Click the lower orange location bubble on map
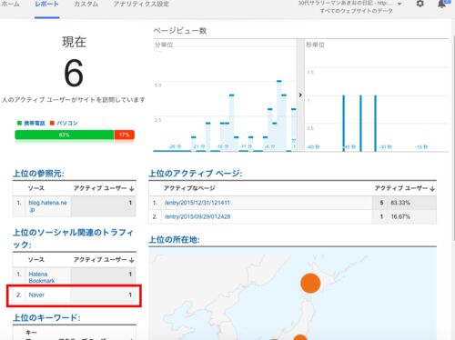Screen dimensions: 455x340 point(300,337)
